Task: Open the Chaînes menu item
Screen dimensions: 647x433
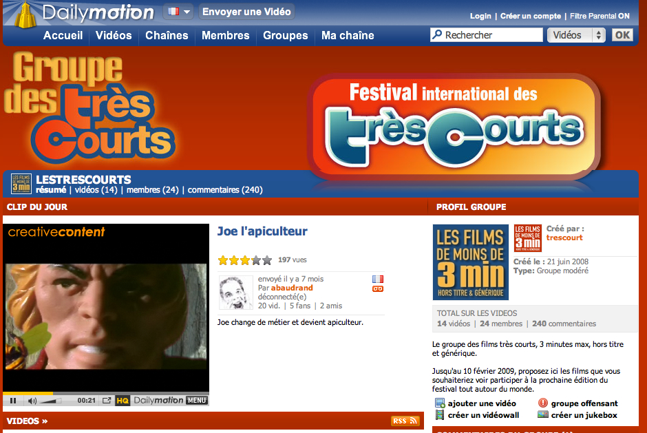Action: pyautogui.click(x=167, y=36)
